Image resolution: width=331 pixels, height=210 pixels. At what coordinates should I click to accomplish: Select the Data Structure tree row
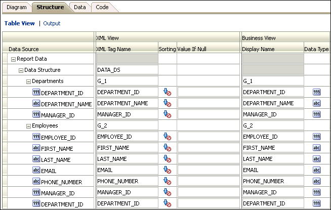(42, 70)
